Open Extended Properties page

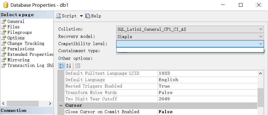click(x=30, y=54)
